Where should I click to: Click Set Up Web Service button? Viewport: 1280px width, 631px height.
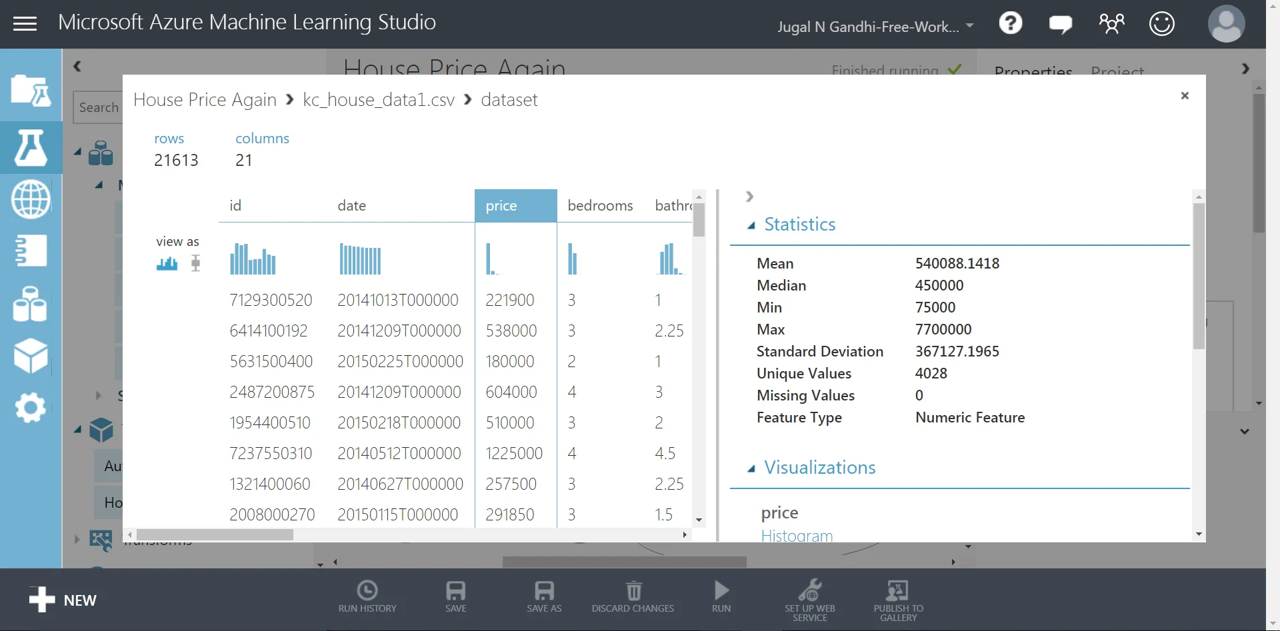point(810,600)
